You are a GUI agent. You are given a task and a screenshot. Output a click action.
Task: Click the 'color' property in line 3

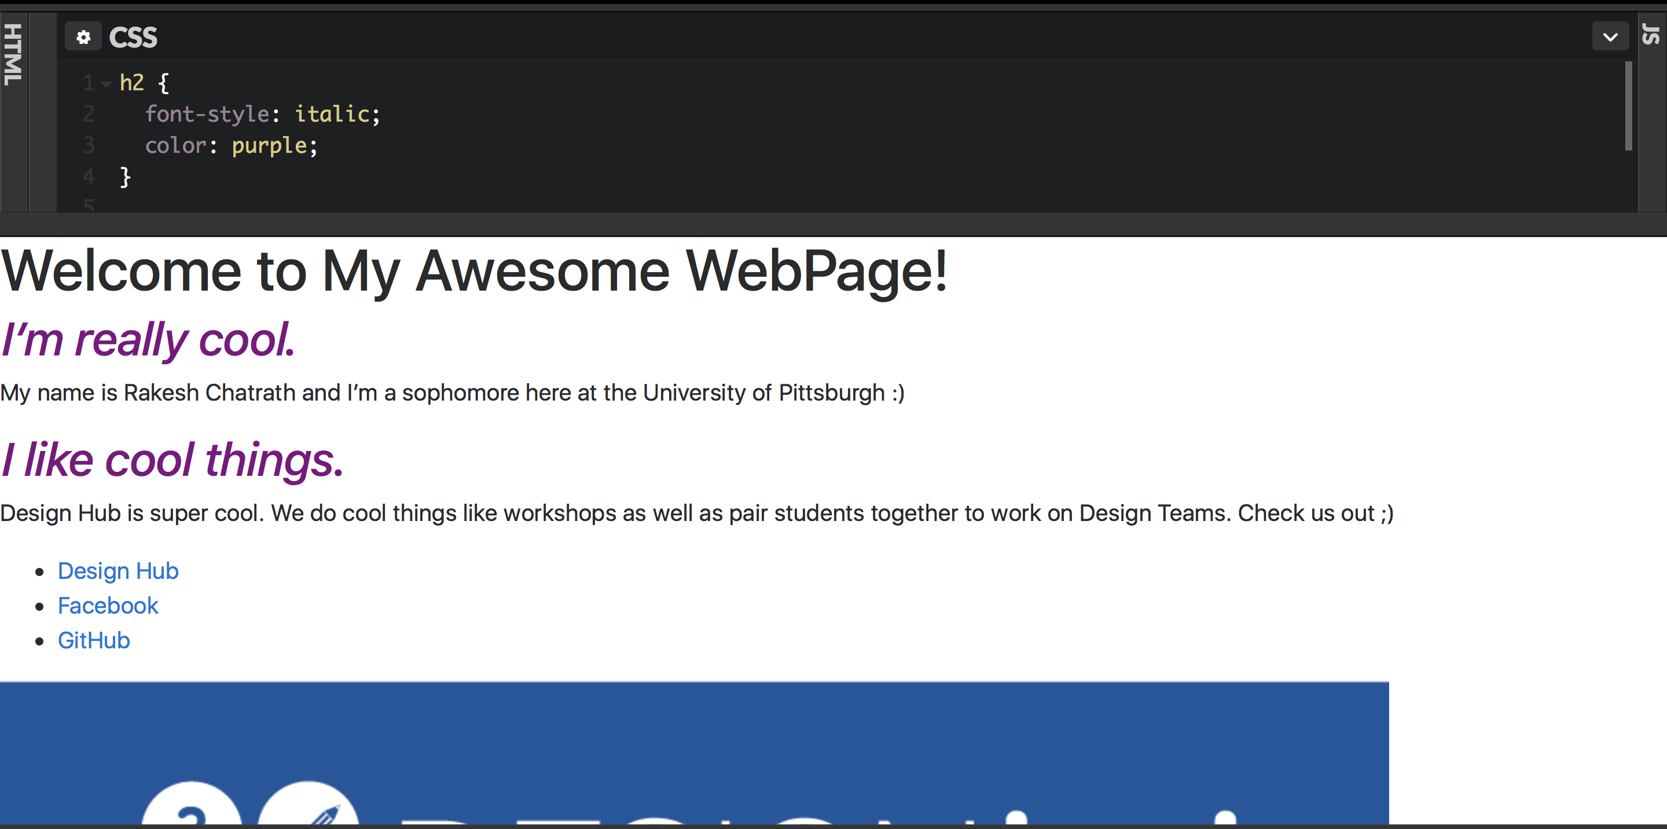(175, 146)
